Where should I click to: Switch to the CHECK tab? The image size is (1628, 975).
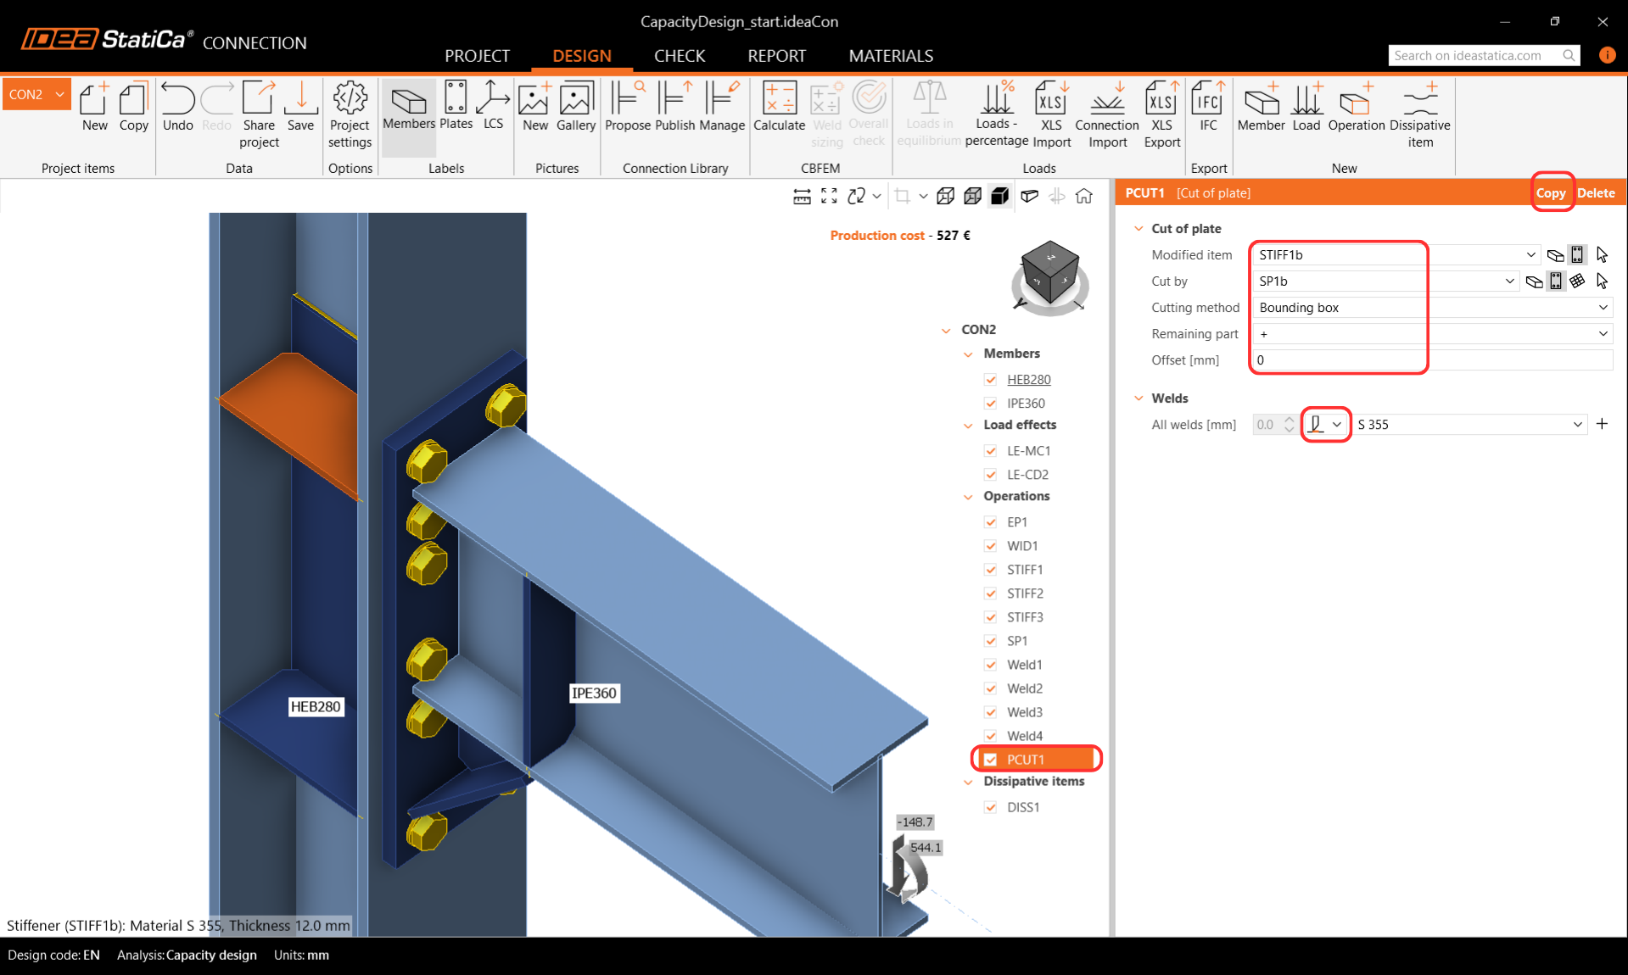(679, 55)
